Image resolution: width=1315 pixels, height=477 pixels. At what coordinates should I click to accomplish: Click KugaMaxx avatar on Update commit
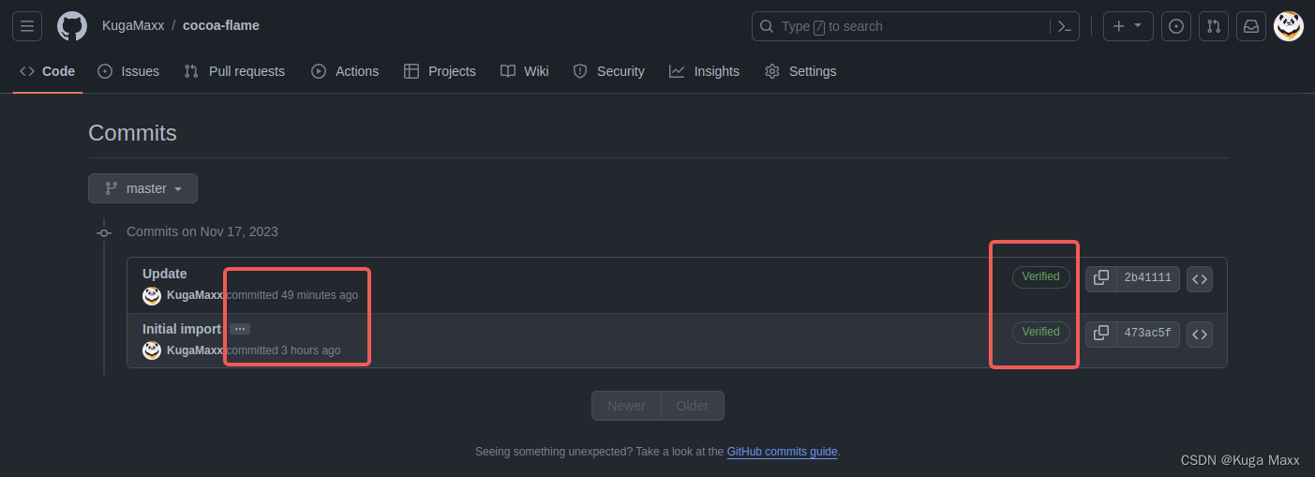pyautogui.click(x=152, y=295)
